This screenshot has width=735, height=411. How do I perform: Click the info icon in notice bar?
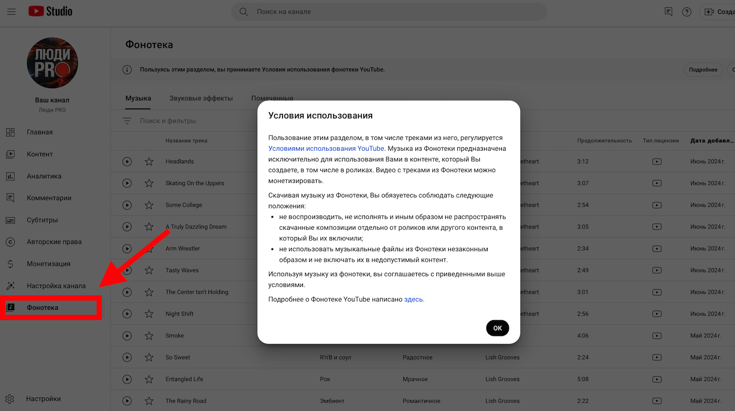[x=127, y=69]
